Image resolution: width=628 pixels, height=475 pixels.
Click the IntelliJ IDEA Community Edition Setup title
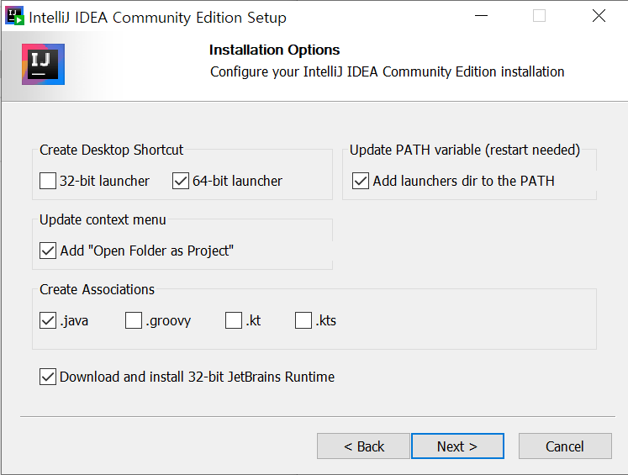[157, 18]
